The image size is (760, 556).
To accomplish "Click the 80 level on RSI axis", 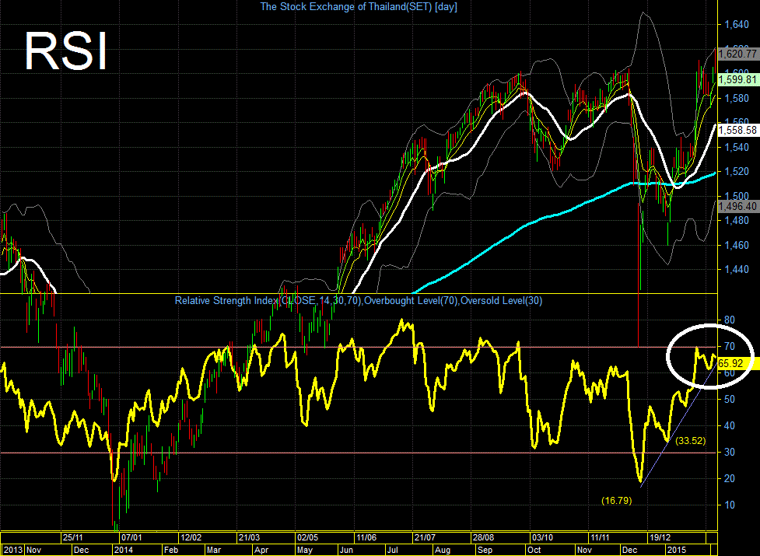I will (x=729, y=320).
